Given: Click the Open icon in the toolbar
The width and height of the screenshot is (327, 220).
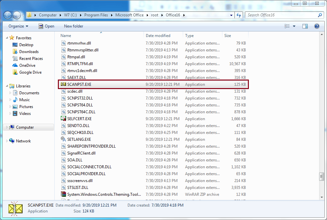Looking at the screenshot, I should click(x=41, y=26).
